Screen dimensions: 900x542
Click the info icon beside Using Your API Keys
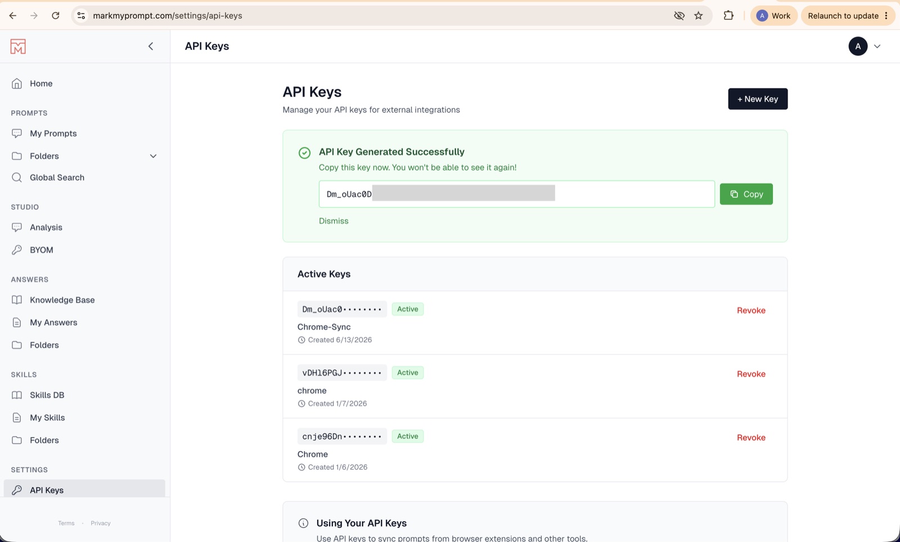303,523
